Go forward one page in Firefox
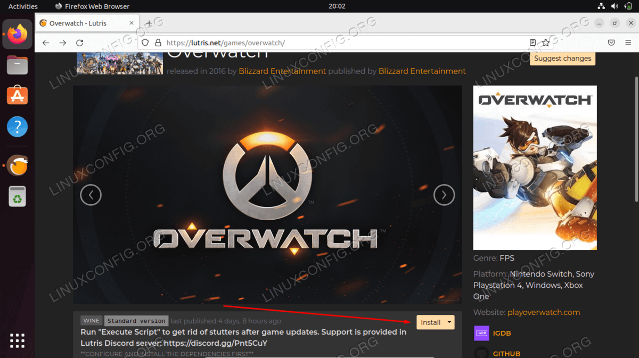 click(63, 43)
